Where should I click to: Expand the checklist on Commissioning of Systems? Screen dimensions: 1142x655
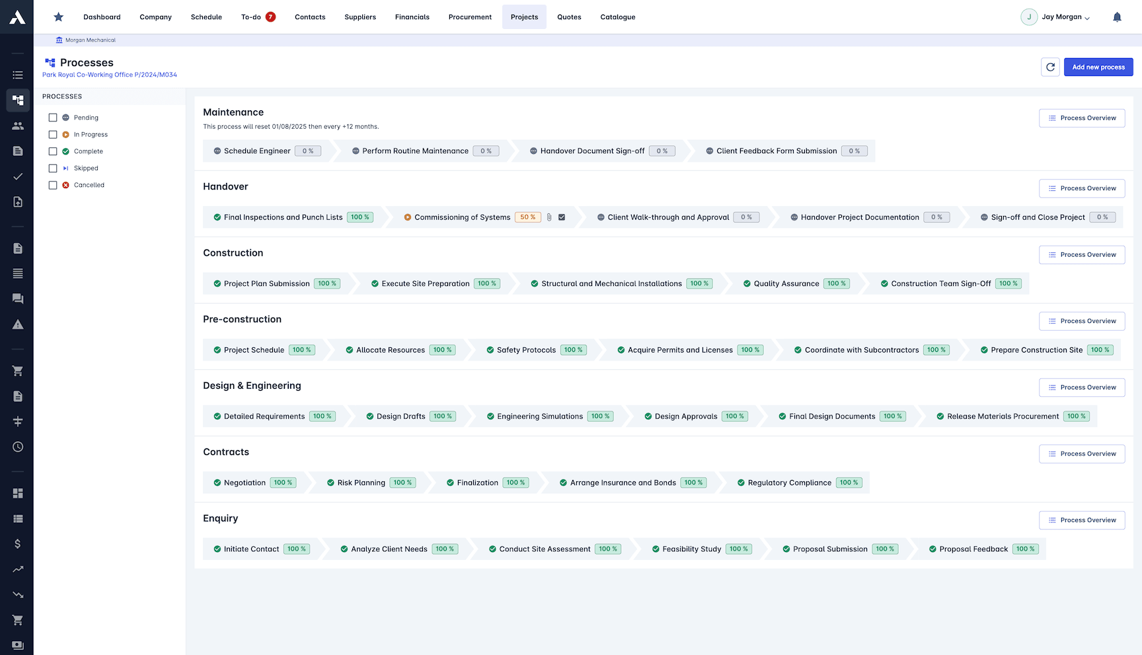tap(562, 217)
